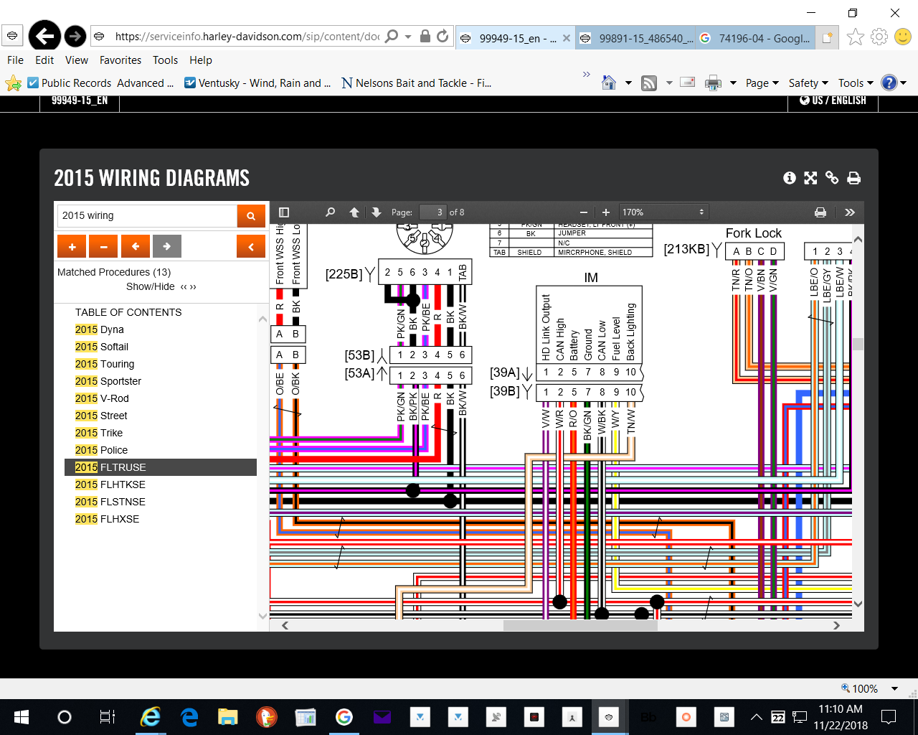This screenshot has width=918, height=735.
Task: Switch to the 74196-04 Google tab
Action: pyautogui.click(x=757, y=38)
